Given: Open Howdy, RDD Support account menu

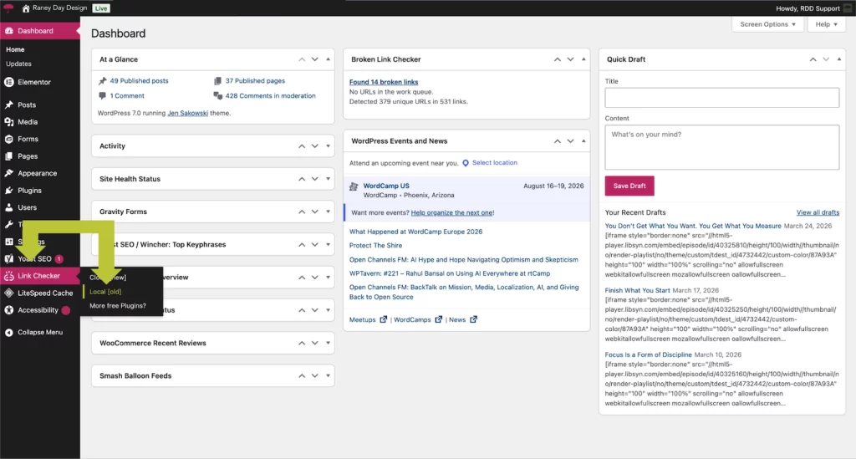Looking at the screenshot, I should tap(813, 8).
